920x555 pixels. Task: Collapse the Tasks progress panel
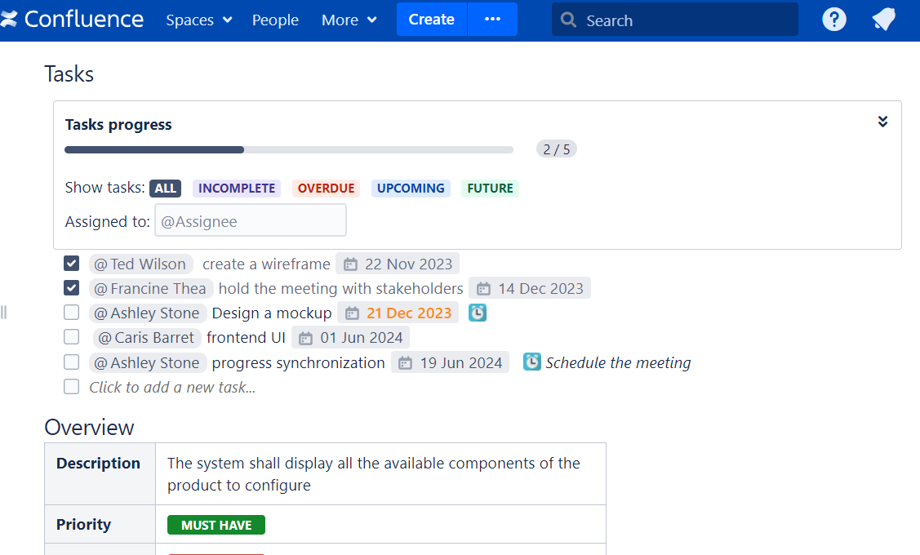pyautogui.click(x=882, y=121)
